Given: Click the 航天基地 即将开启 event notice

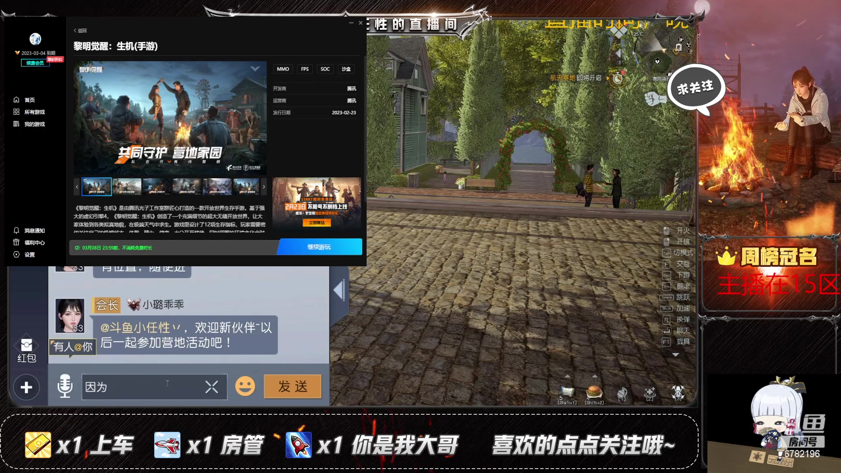Looking at the screenshot, I should tap(576, 78).
